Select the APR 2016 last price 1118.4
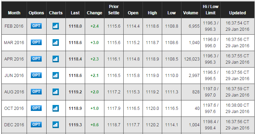255x134 pixels. coord(75,59)
